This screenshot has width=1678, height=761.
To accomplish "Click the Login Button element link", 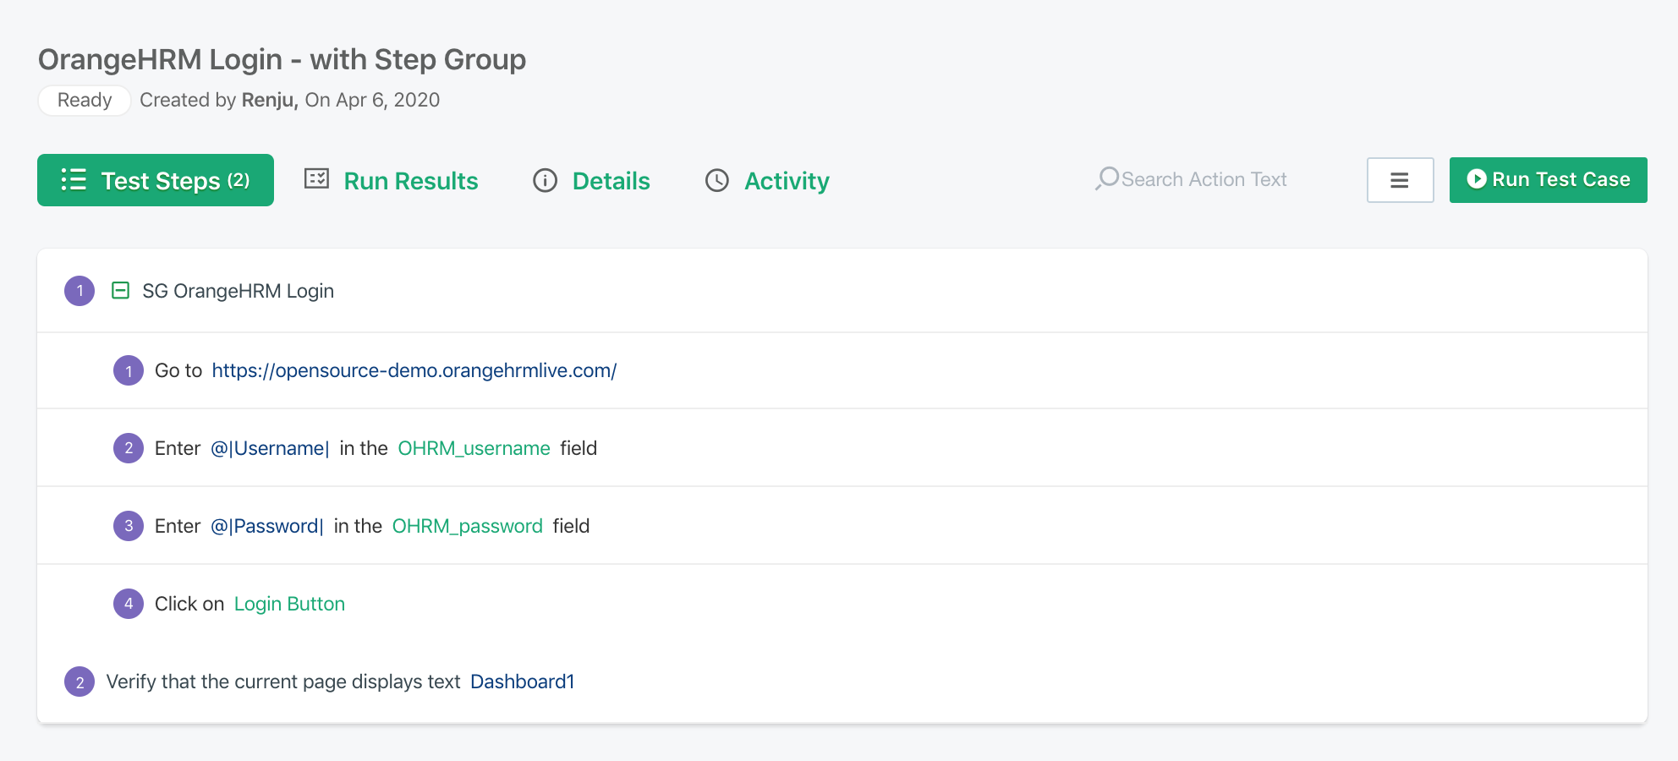I will point(289,604).
